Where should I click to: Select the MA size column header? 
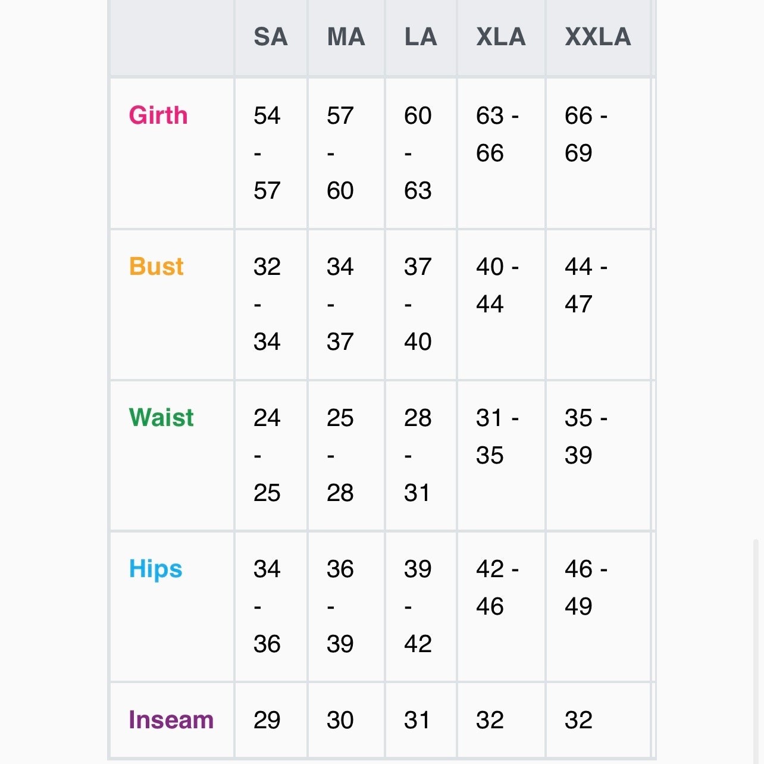(x=346, y=37)
